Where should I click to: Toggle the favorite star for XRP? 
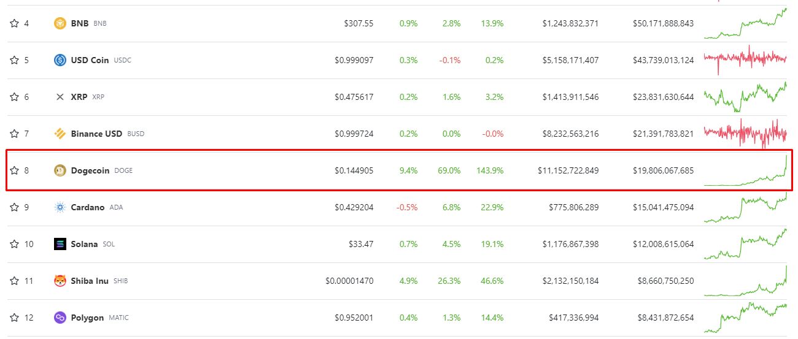point(14,97)
